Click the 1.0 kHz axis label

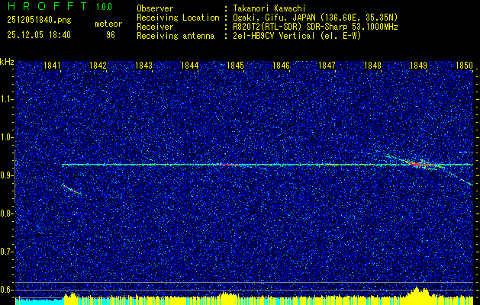[6, 137]
